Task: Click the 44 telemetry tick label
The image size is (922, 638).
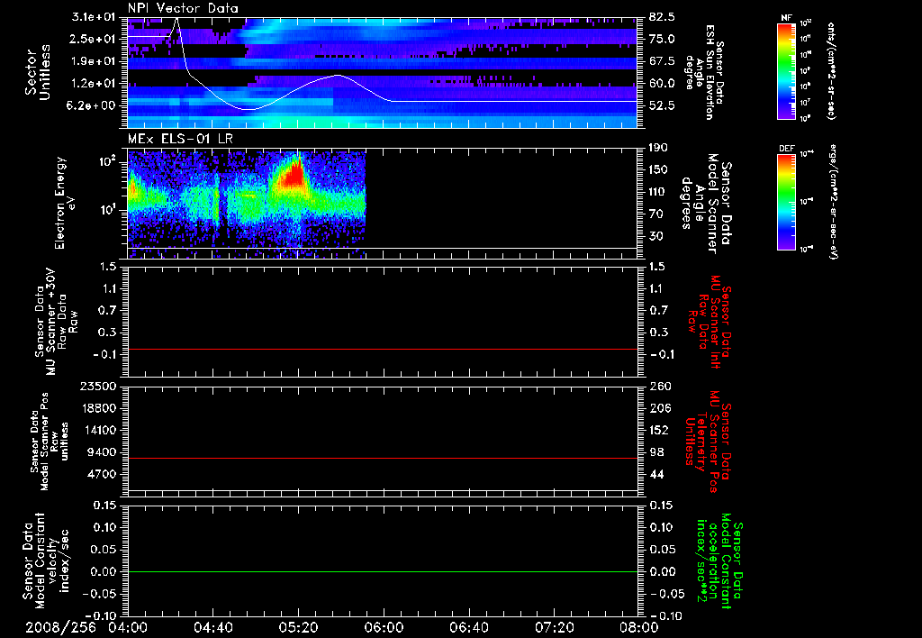Action: point(655,474)
